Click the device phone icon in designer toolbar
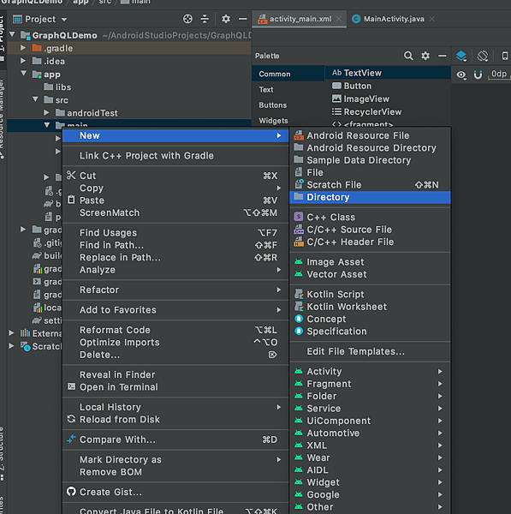511x514 pixels. (x=505, y=56)
